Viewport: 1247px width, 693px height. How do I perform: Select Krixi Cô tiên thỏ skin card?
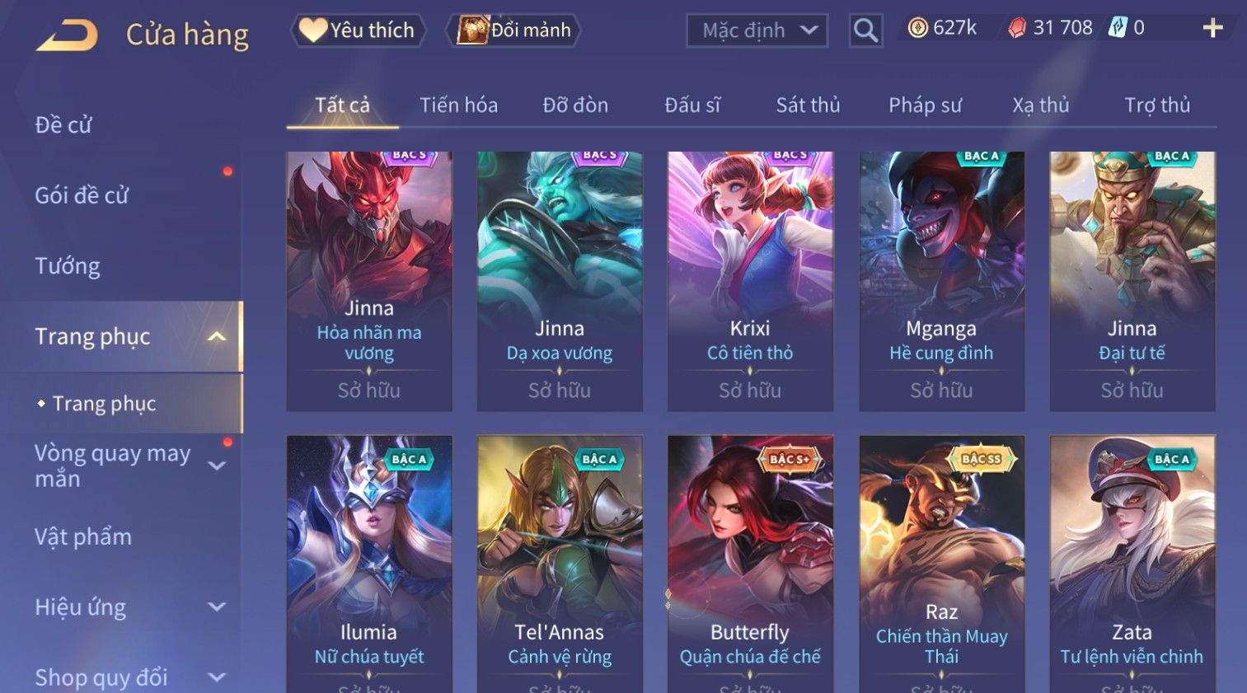tap(750, 281)
